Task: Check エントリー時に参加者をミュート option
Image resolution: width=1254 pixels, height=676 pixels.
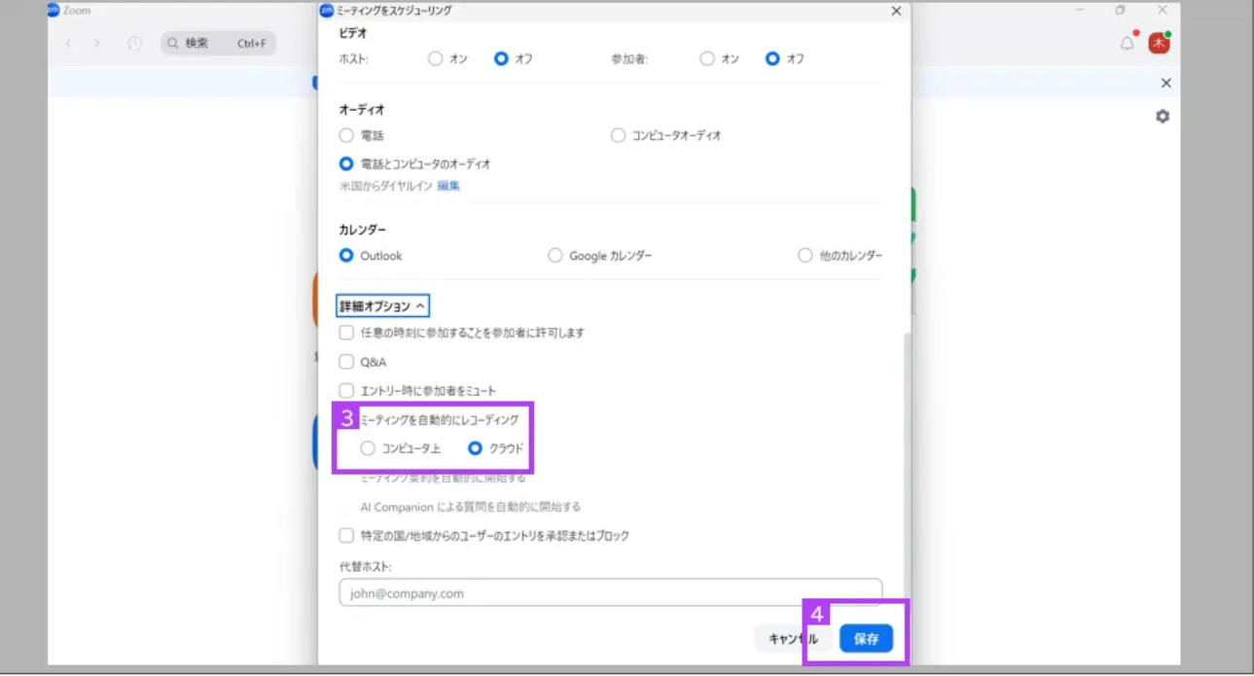Action: 346,390
